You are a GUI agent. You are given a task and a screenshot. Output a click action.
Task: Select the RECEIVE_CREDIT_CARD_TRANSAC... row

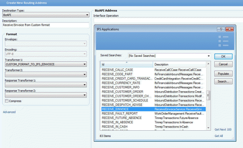154,79
